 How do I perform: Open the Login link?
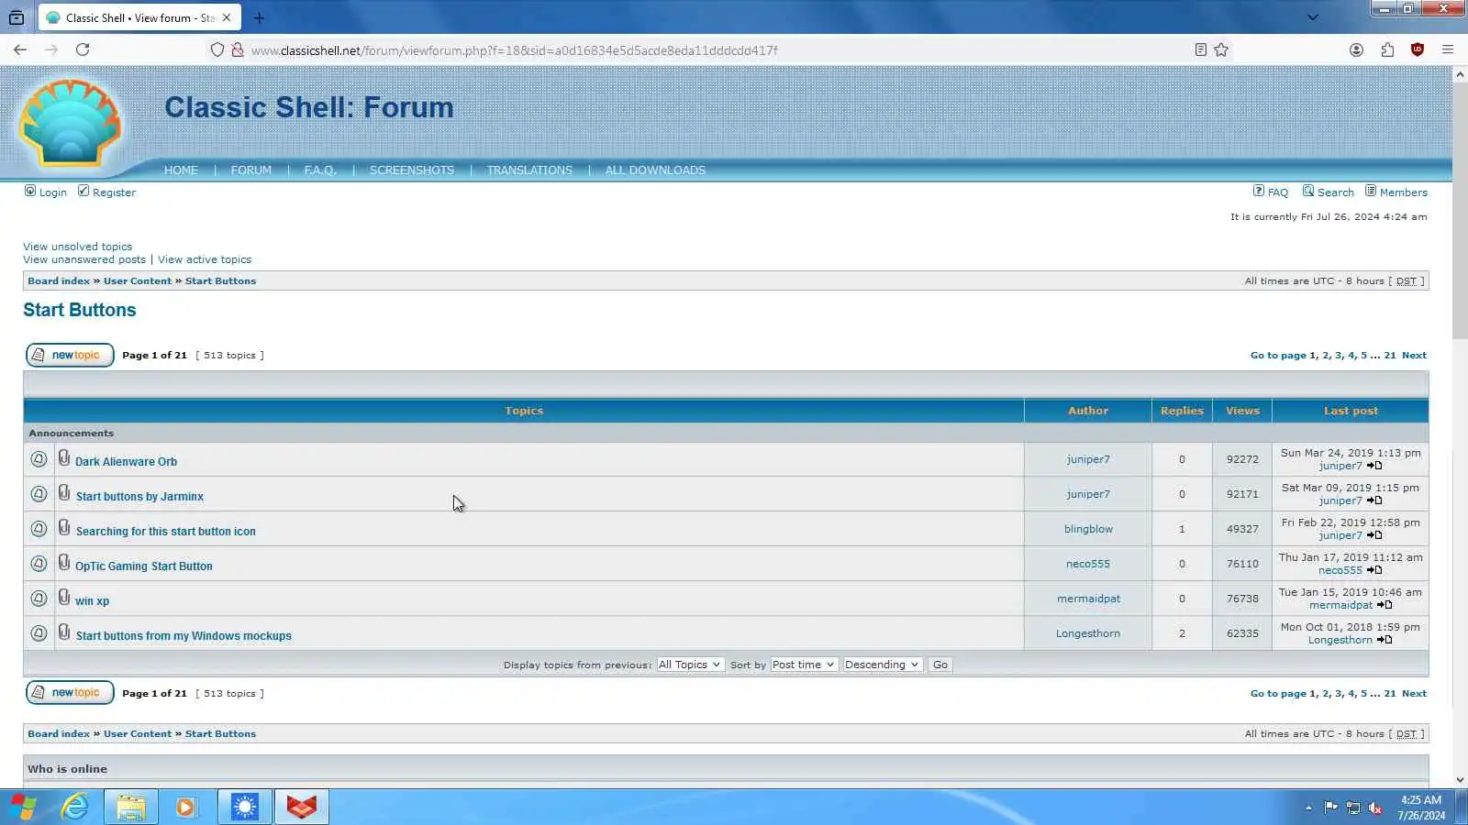52,192
